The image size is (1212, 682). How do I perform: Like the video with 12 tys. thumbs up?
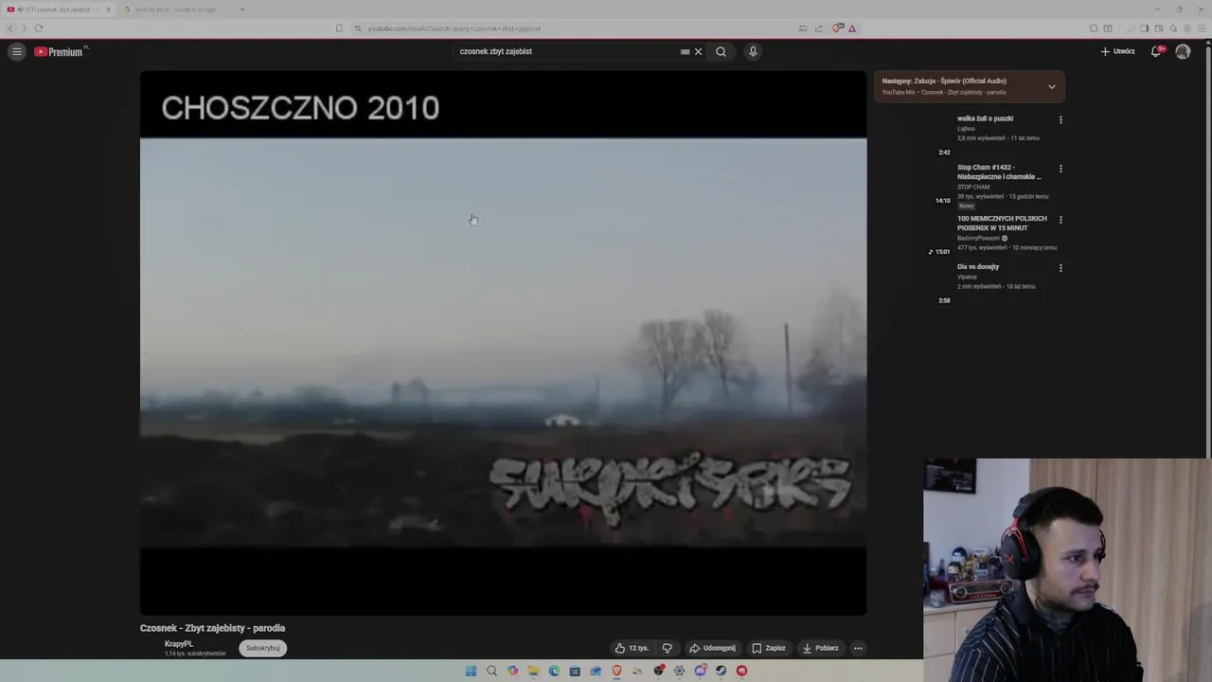[x=632, y=648]
